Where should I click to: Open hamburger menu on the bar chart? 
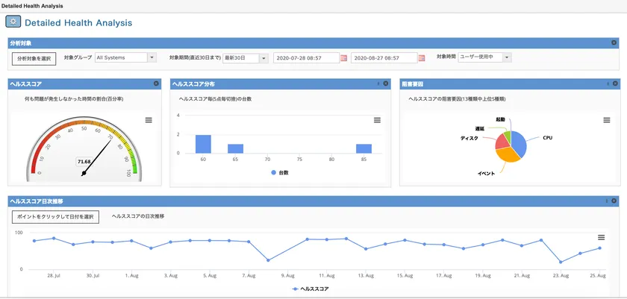(377, 120)
